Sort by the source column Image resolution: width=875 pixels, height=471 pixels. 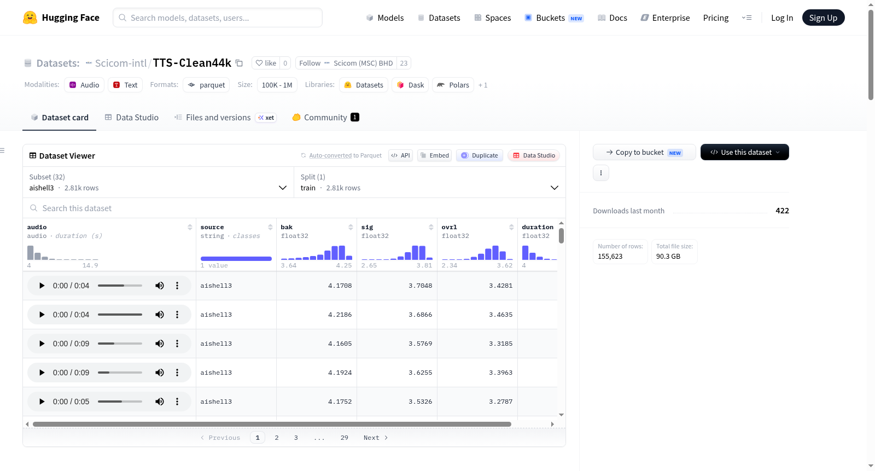point(270,227)
